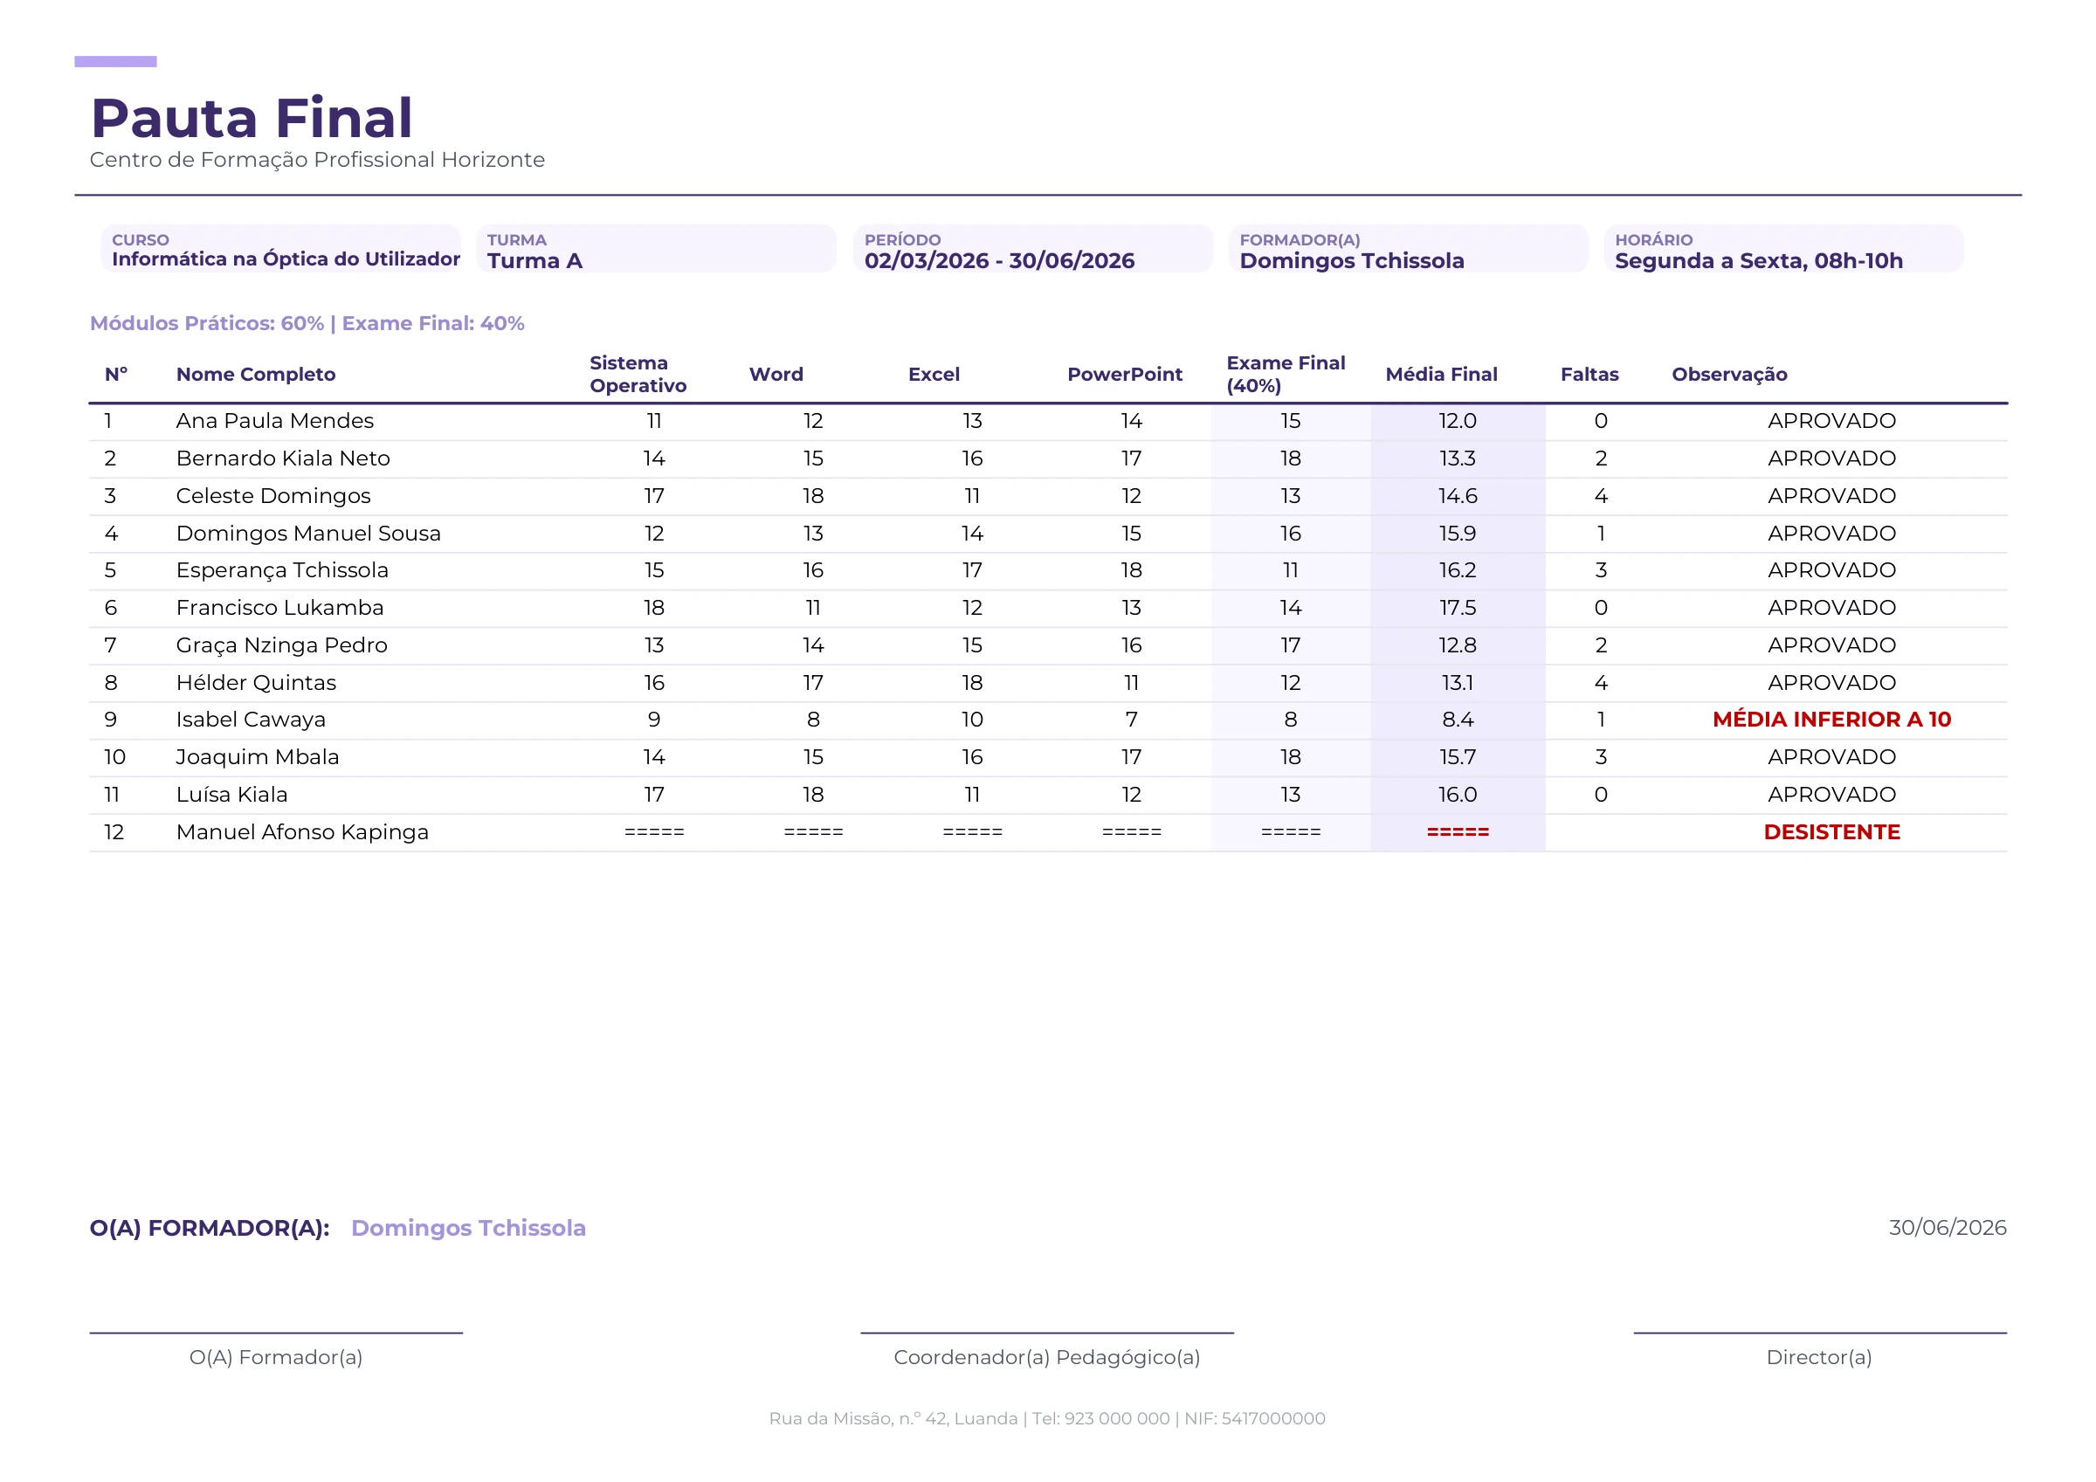This screenshot has height=1482, width=2096.
Task: Click the 'Observação' column header
Action: [1729, 375]
